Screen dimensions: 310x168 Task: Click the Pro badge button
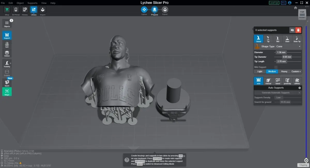(283, 3)
